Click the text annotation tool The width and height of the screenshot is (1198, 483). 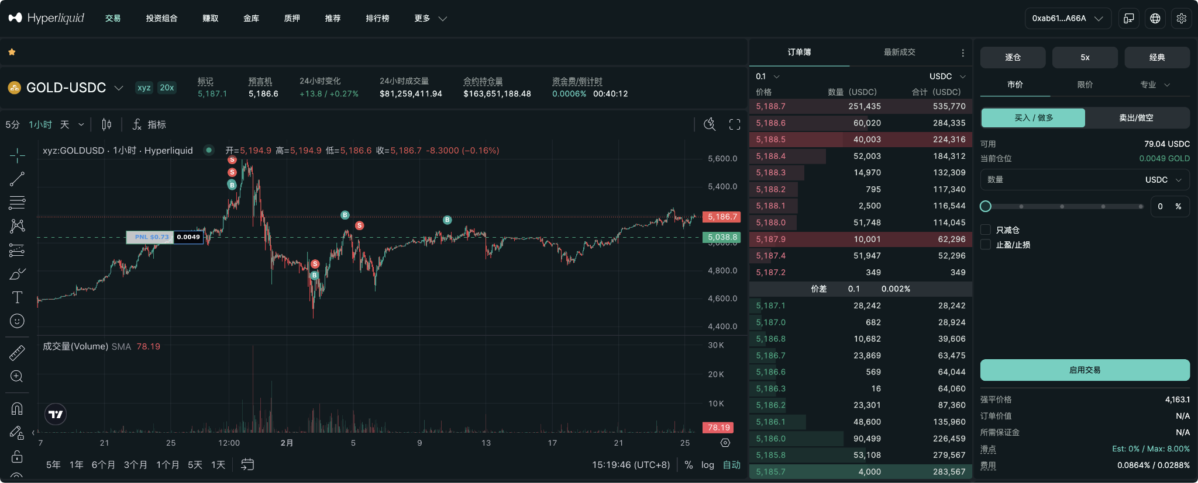(17, 297)
